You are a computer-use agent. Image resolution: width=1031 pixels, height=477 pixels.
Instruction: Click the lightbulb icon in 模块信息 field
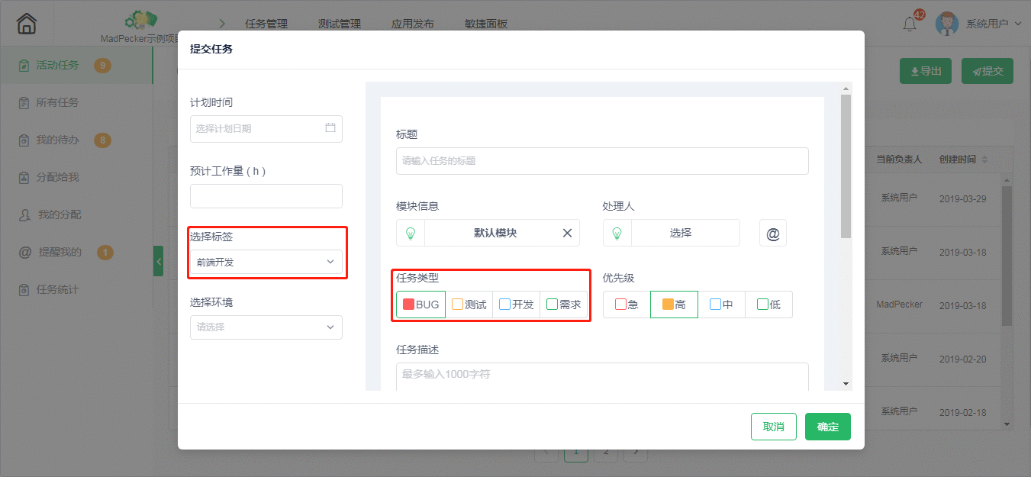[410, 233]
